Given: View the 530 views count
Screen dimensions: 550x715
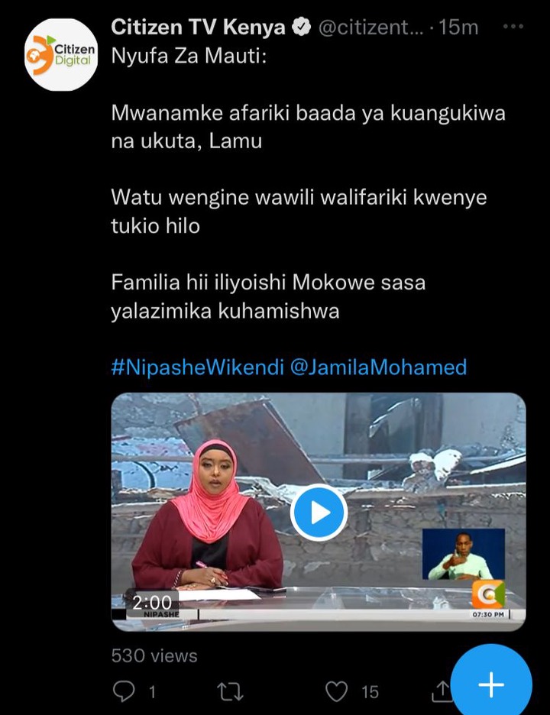Looking at the screenshot, I should (154, 655).
